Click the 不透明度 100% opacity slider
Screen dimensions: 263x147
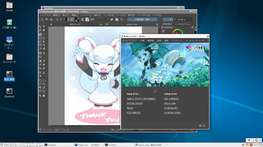[x=142, y=19]
